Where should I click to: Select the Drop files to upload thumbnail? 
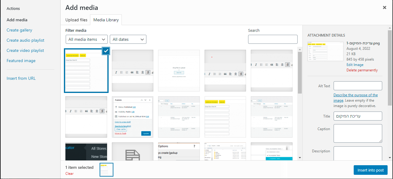coord(179,70)
